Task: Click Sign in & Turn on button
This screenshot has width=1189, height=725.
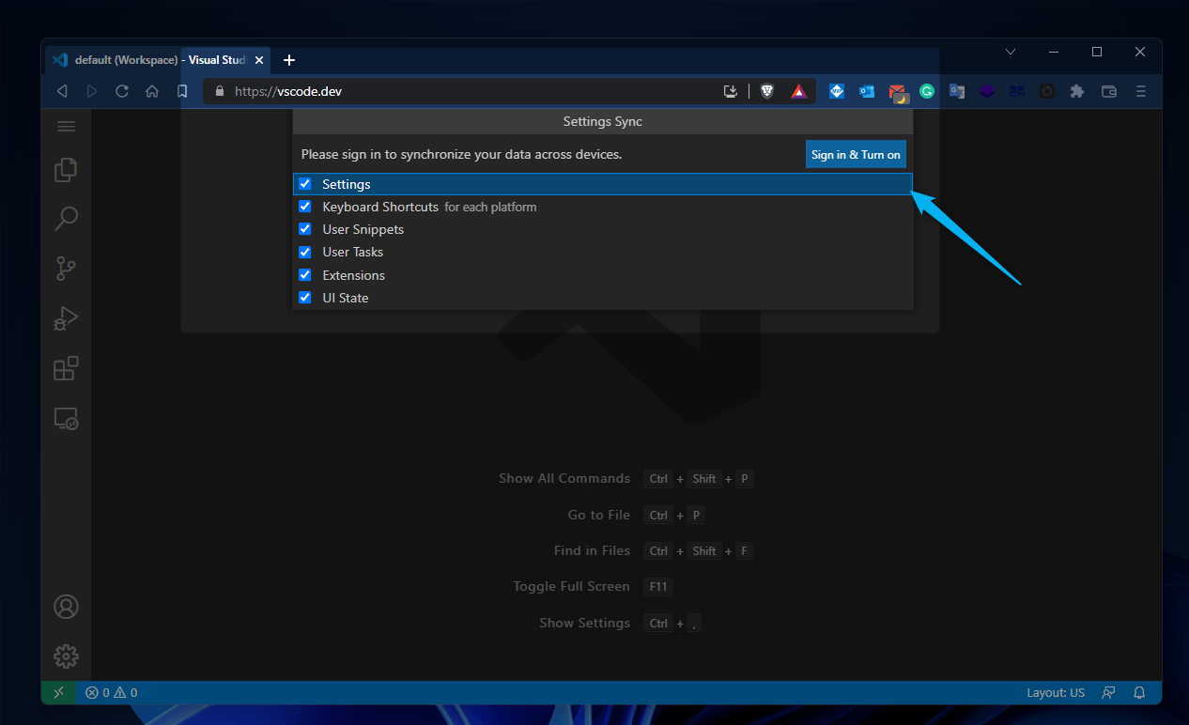Action: [x=856, y=155]
